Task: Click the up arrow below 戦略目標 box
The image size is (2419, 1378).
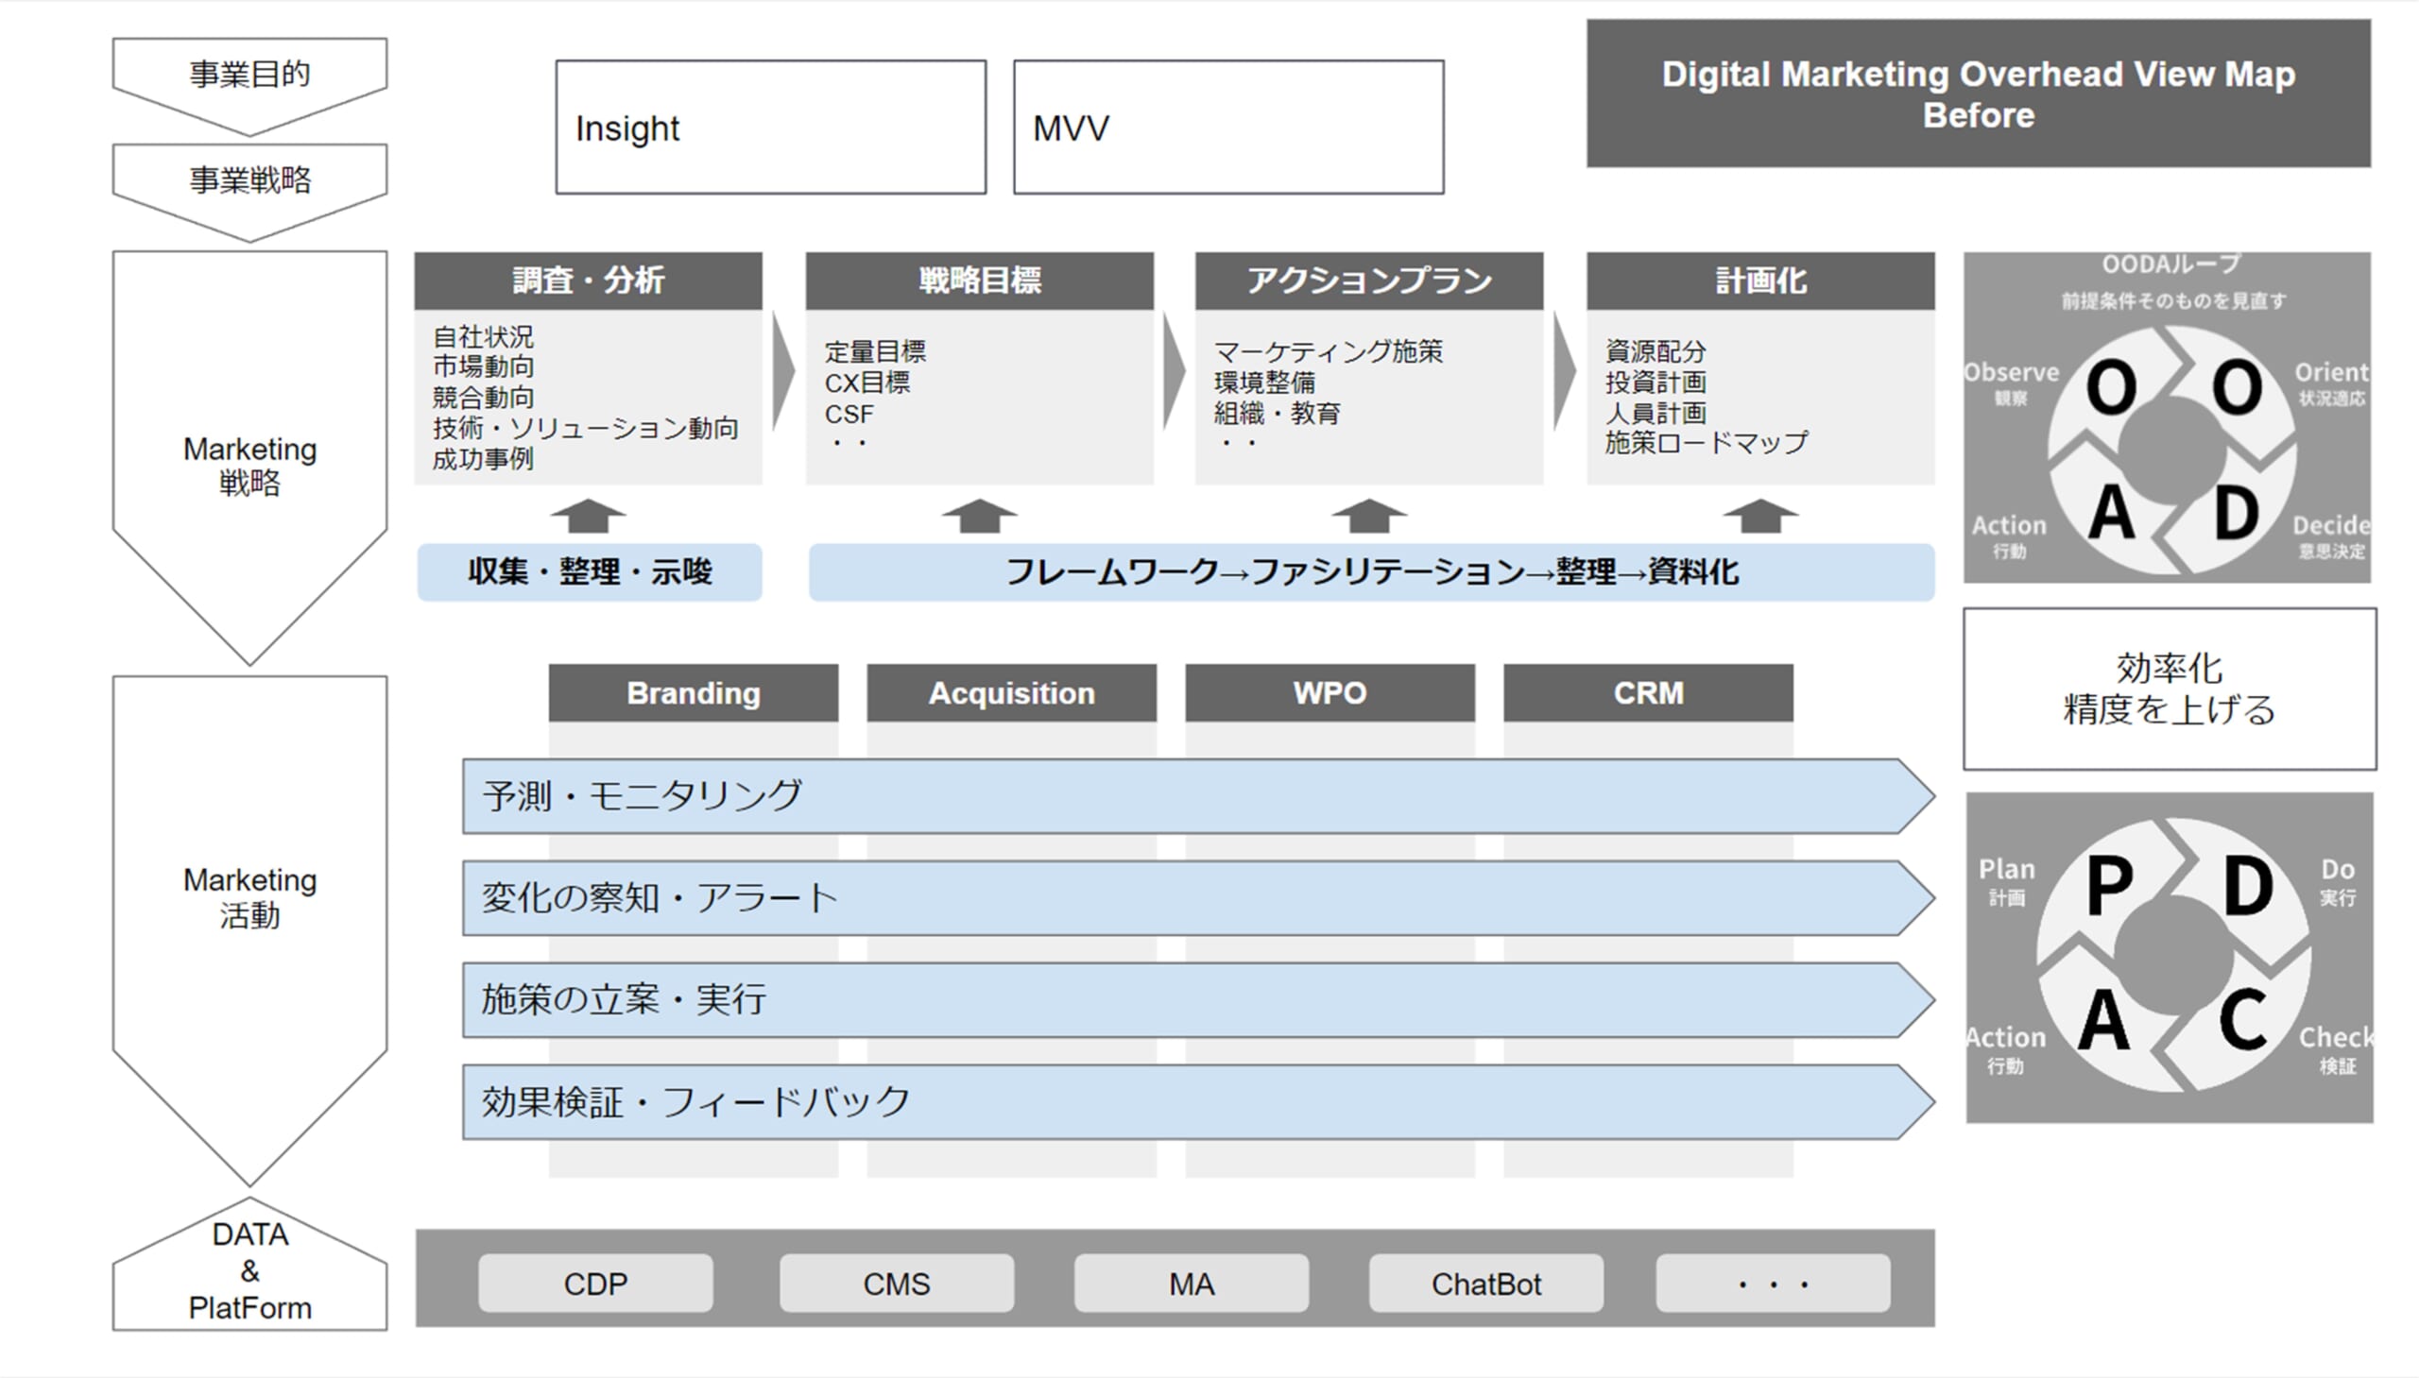Action: (x=979, y=517)
